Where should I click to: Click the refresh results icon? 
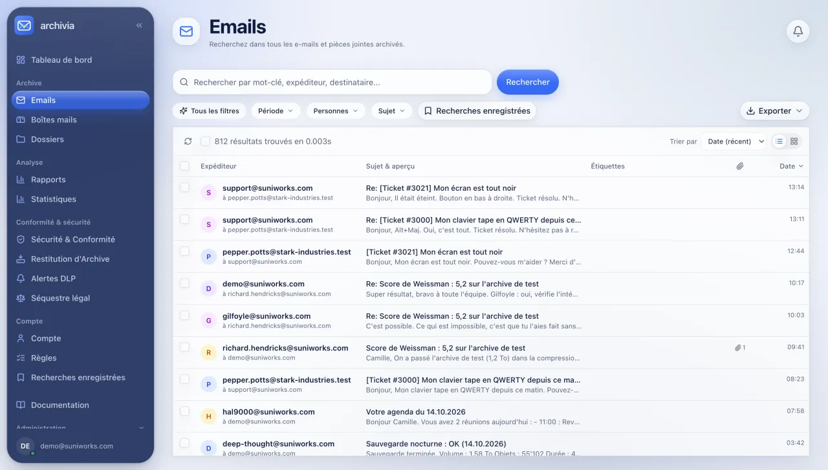tap(188, 141)
